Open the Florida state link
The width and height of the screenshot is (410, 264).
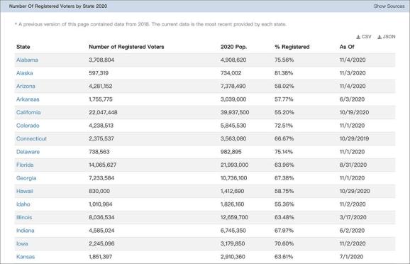coord(25,165)
